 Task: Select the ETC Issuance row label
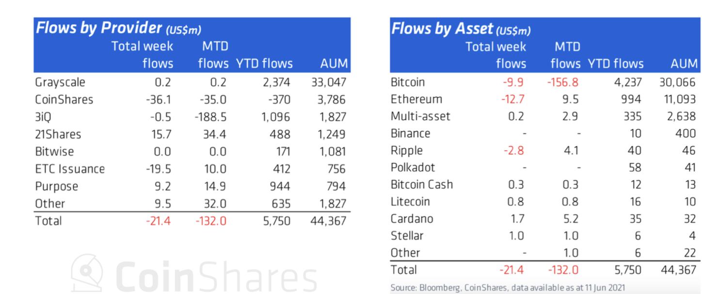(x=70, y=169)
